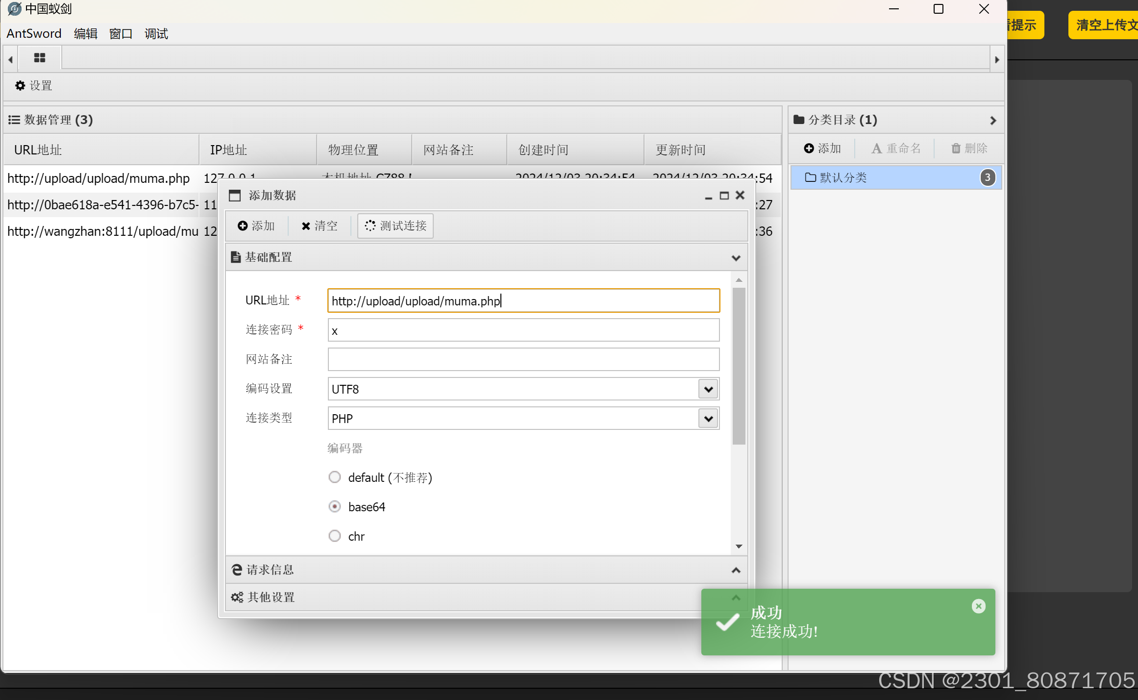The height and width of the screenshot is (700, 1138).
Task: Add a new category in 分类目录
Action: (822, 148)
